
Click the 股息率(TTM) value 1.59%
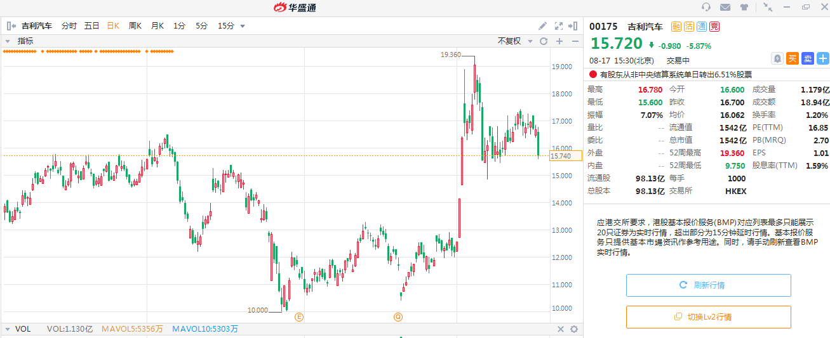[x=816, y=166]
